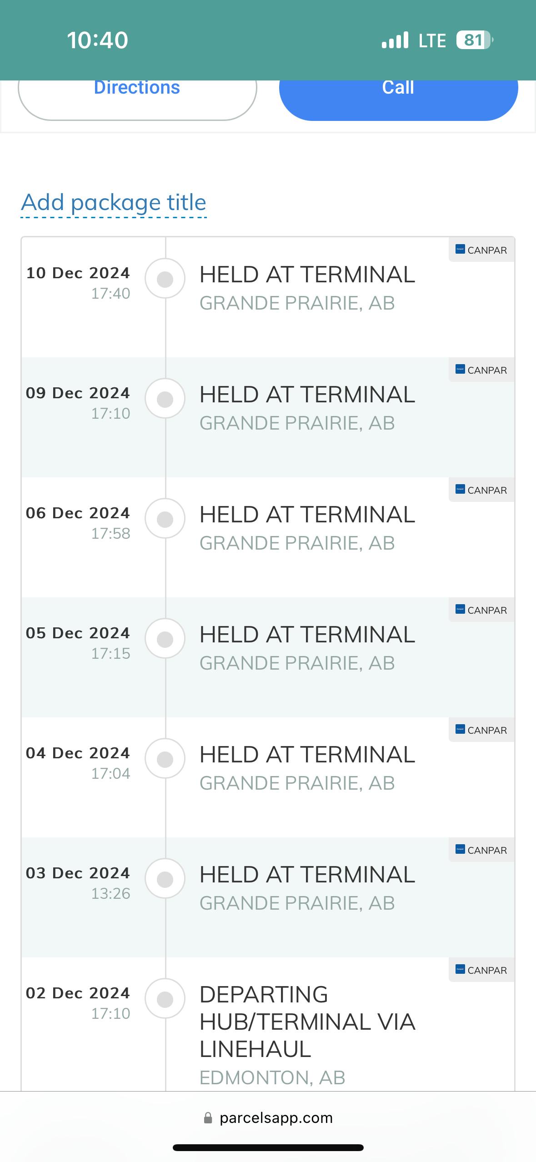Tap Canpar badge on 06 Dec entry

(481, 490)
